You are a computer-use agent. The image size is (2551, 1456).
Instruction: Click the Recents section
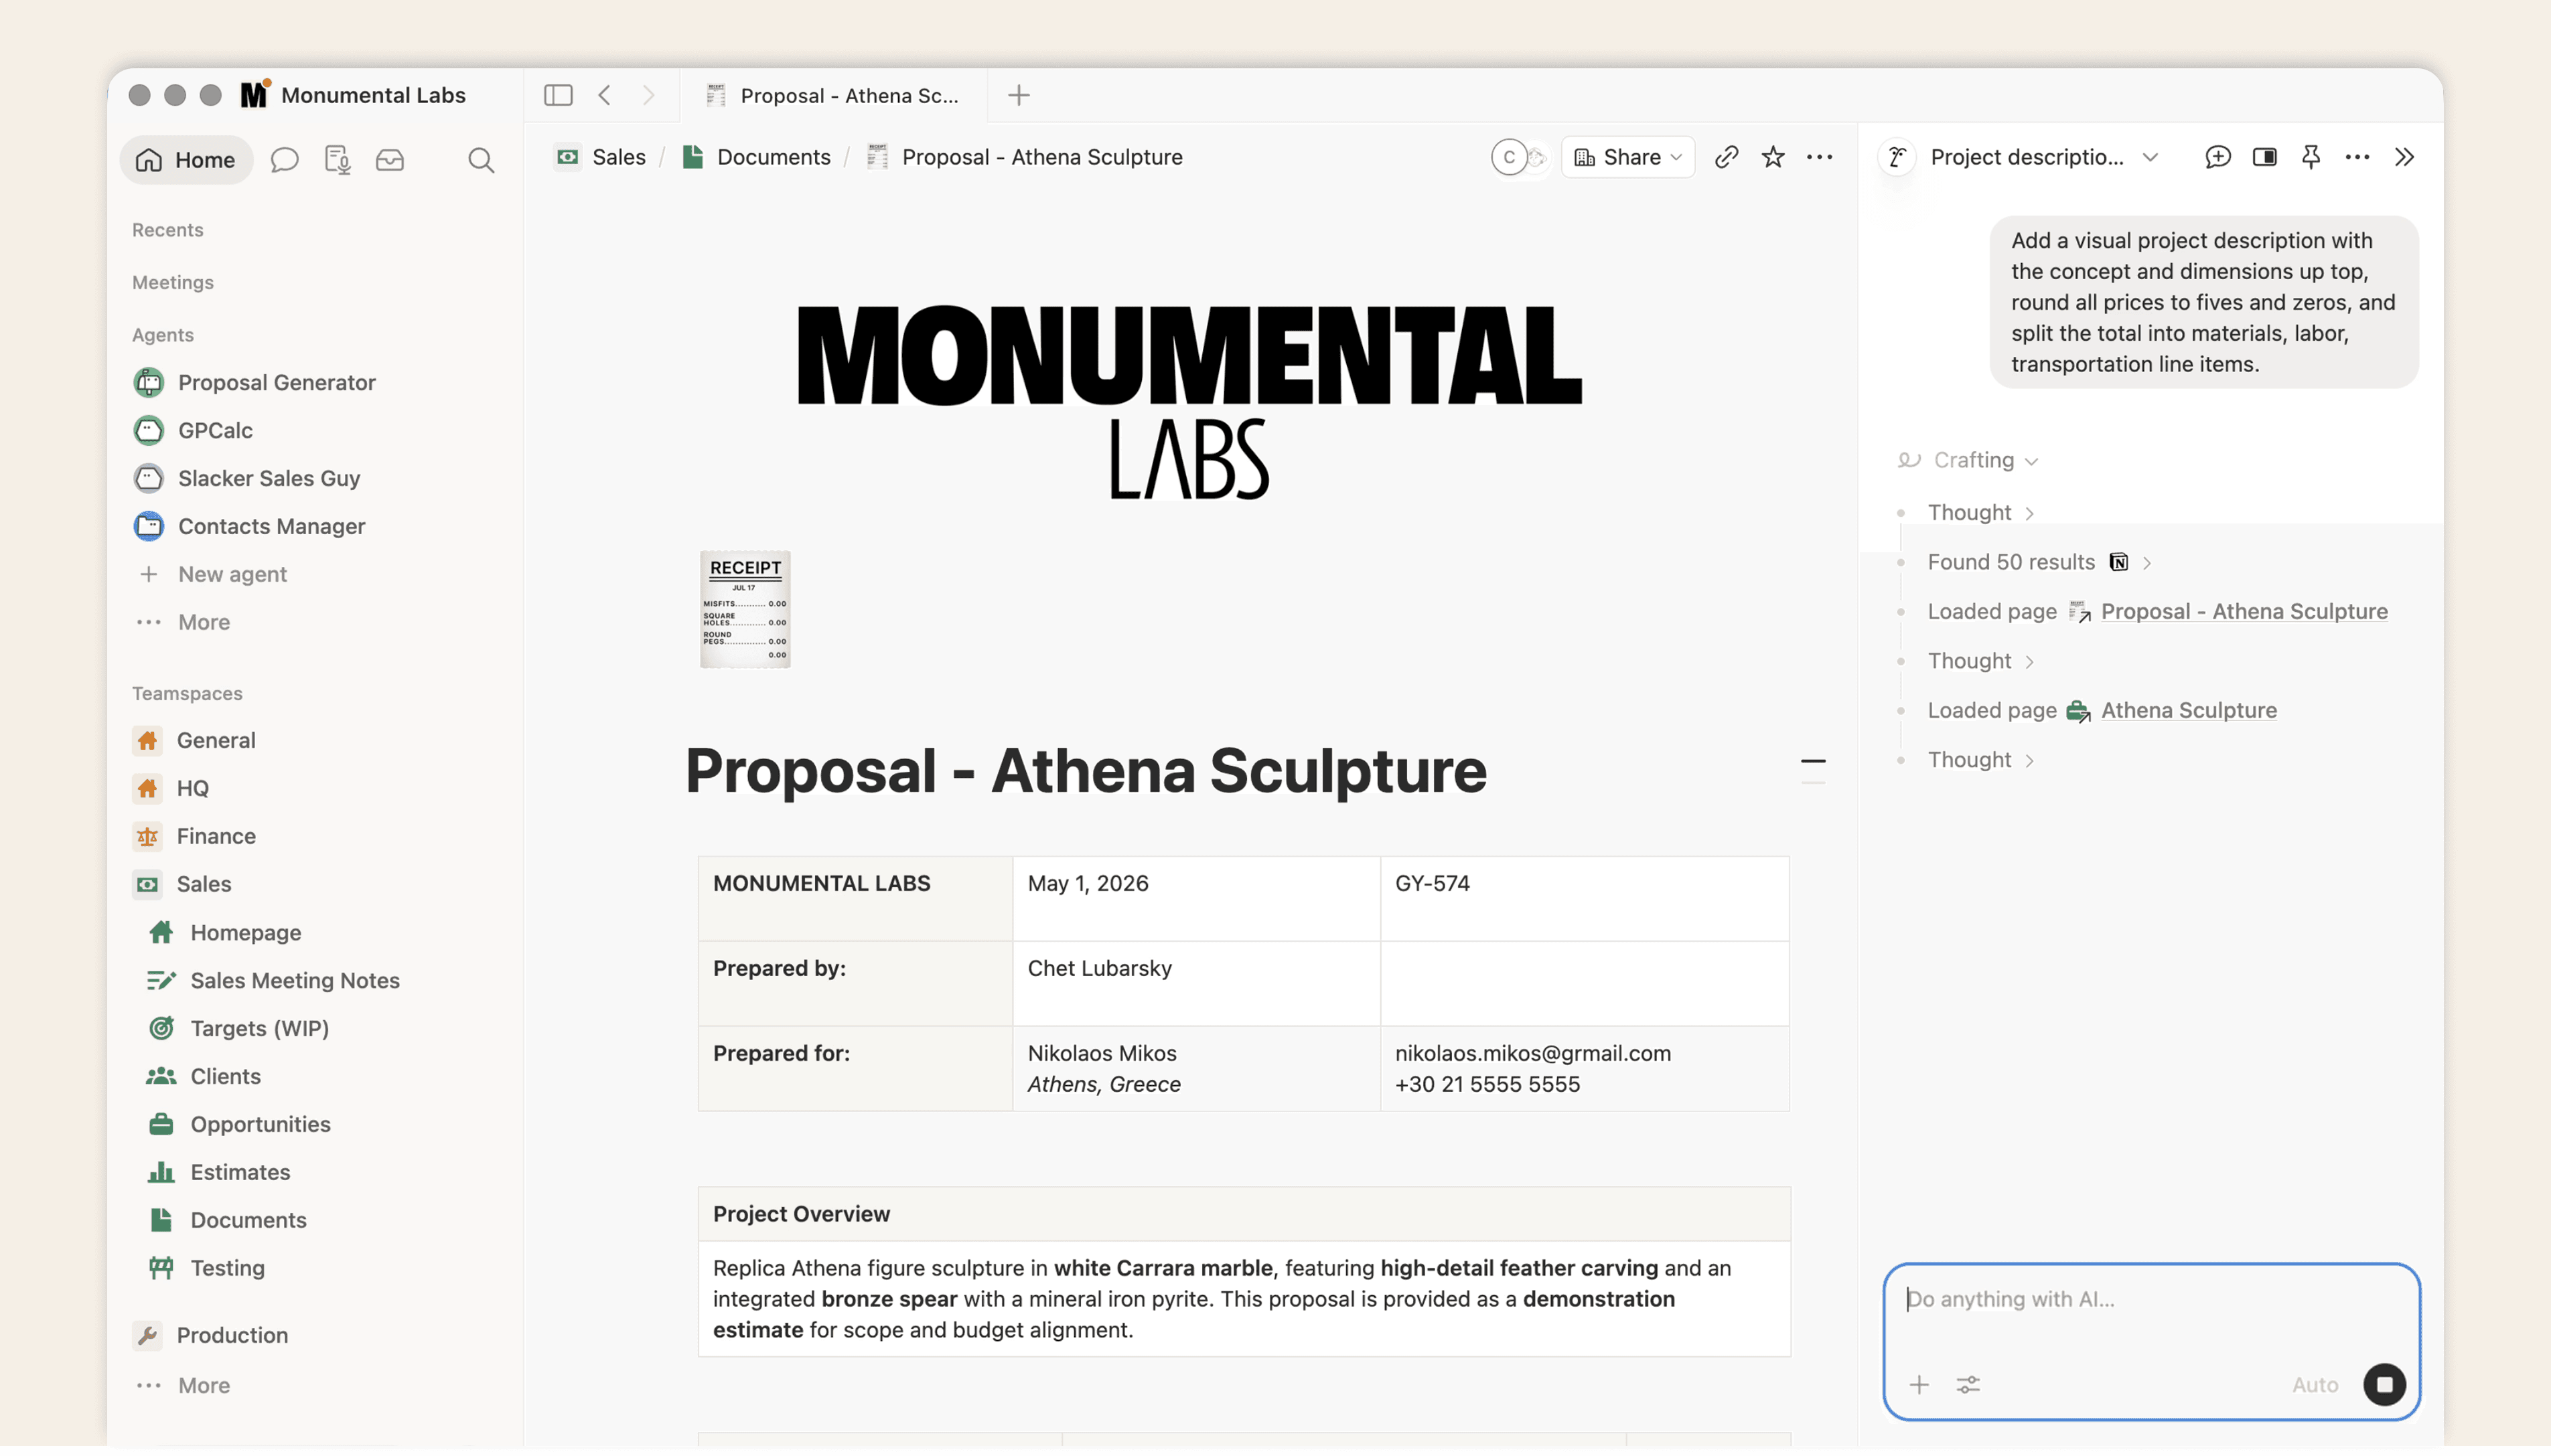[167, 230]
